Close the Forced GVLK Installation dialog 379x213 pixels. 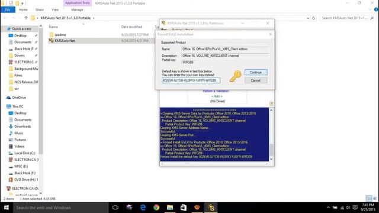tap(270, 34)
